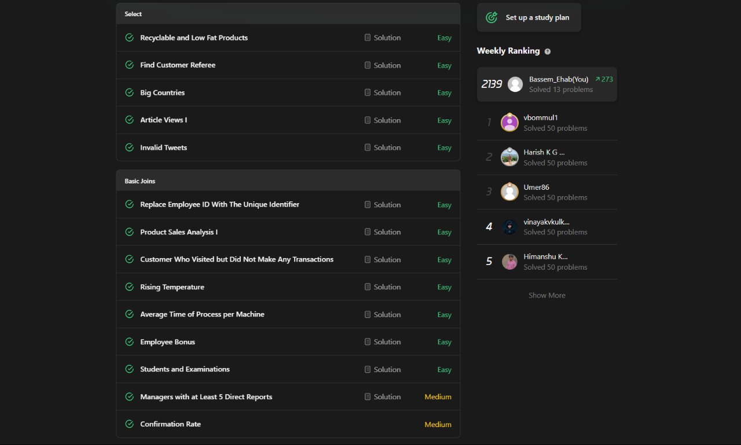
Task: Open Solution for Big Countries
Action: pyautogui.click(x=383, y=93)
